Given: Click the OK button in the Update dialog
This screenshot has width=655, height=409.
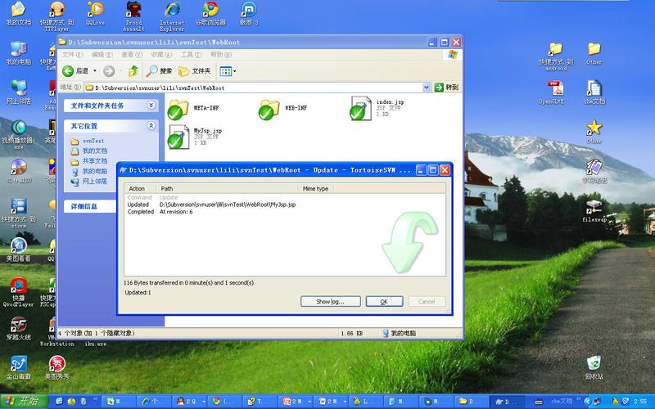Looking at the screenshot, I should tap(384, 302).
